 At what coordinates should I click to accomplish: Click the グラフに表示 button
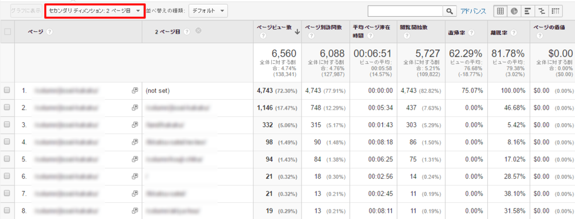pos(26,11)
